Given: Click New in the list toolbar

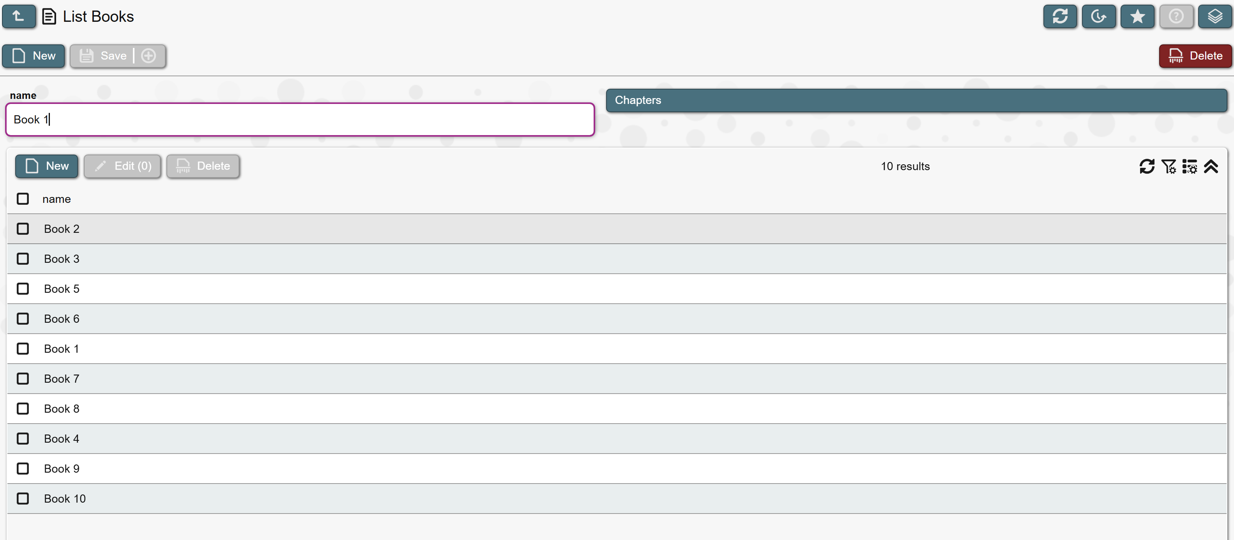Looking at the screenshot, I should tap(46, 167).
